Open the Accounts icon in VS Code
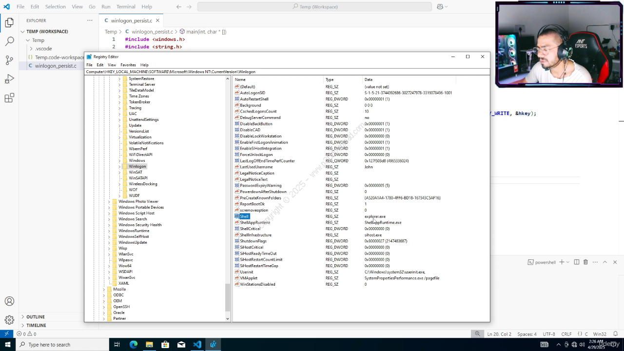Viewport: 624px width, 351px height. pos(9,301)
